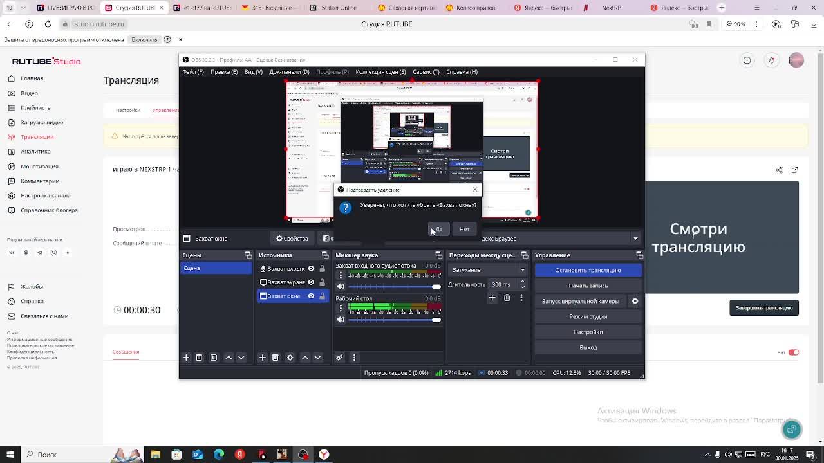Undock the Сцены panel
Image resolution: width=824 pixels, height=463 pixels.
(x=248, y=255)
